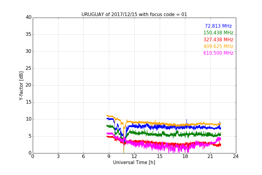
Task: Select the 409.625 MHz legend label
Action: [218, 46]
